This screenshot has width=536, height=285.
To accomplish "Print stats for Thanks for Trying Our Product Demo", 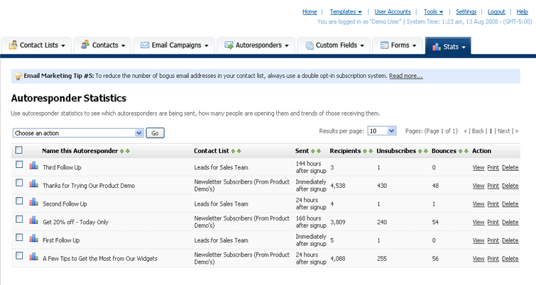I will 493,186.
